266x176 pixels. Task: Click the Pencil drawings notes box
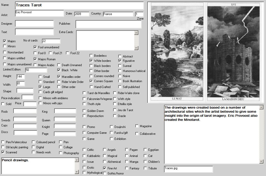point(38,166)
